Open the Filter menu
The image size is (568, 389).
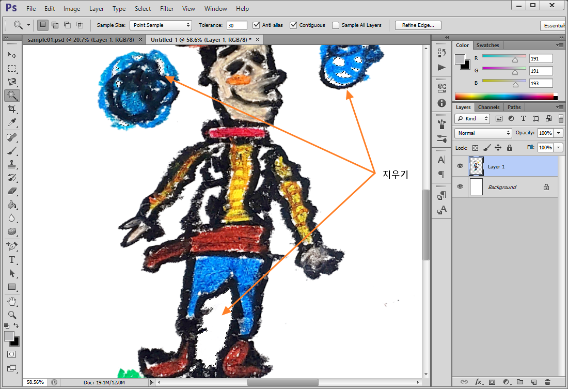(x=167, y=9)
